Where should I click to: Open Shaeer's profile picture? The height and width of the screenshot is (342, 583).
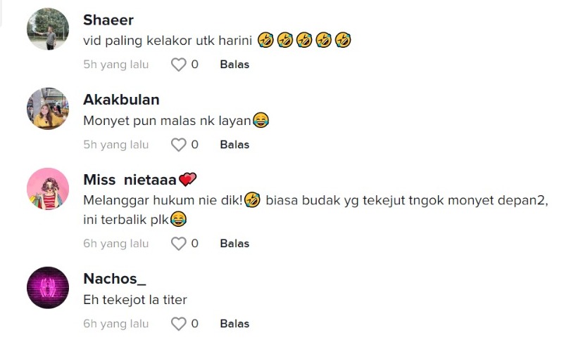click(48, 29)
